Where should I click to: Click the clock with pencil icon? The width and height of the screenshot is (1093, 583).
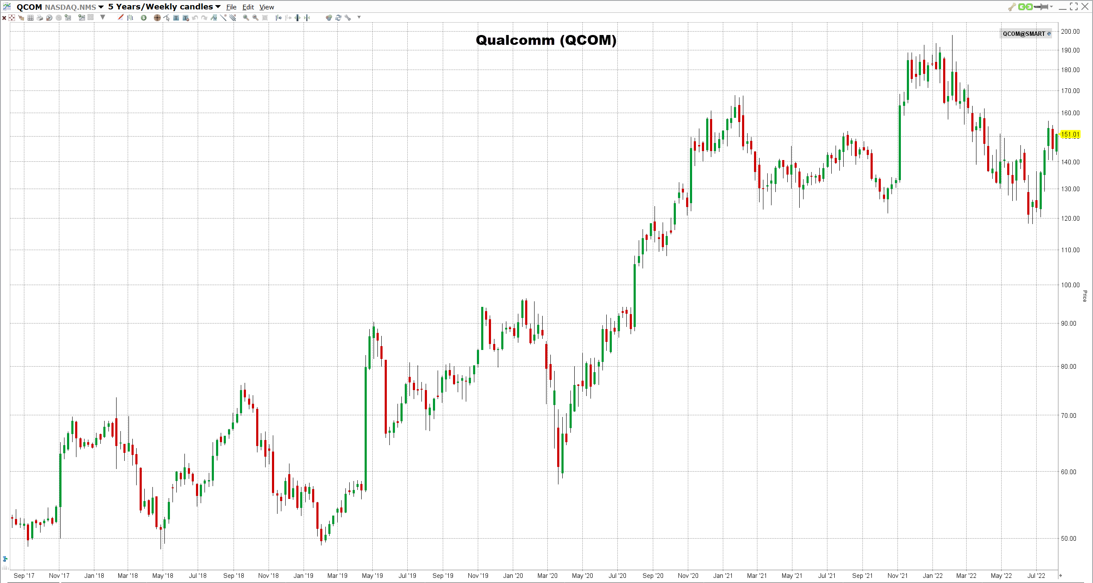point(49,18)
